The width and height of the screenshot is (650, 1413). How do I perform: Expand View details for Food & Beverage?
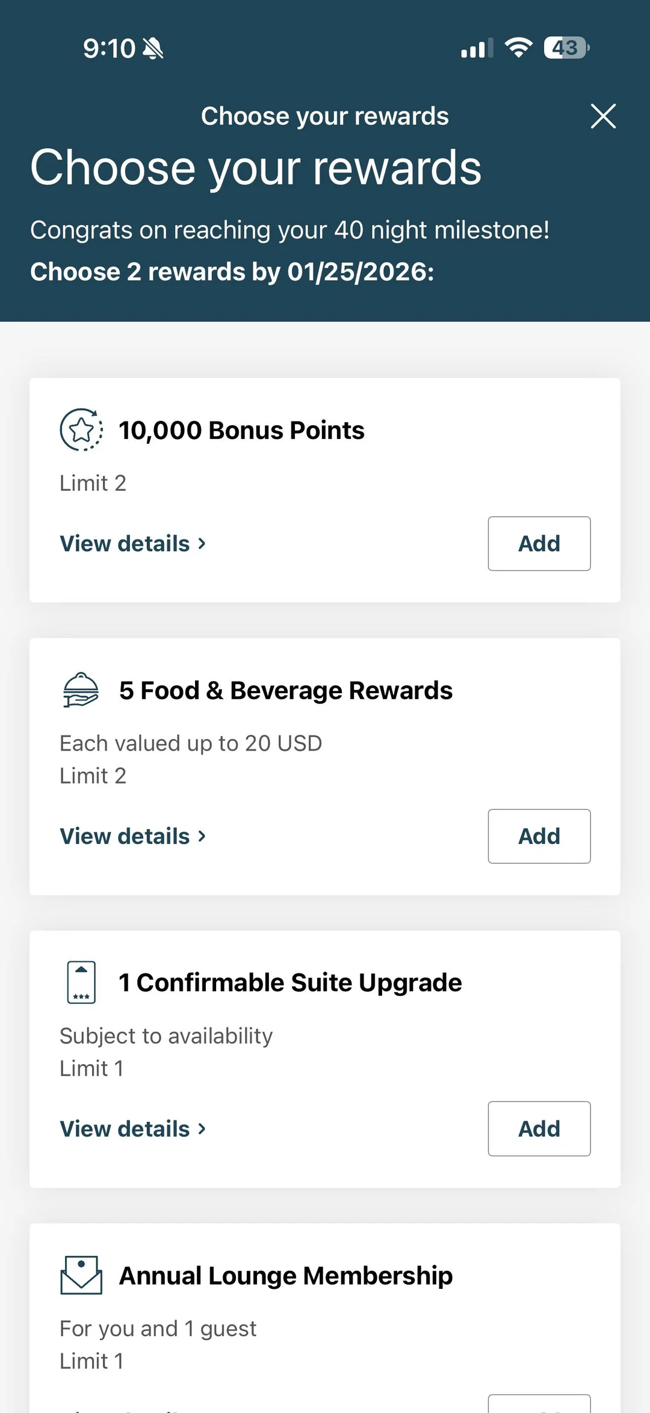coord(133,836)
